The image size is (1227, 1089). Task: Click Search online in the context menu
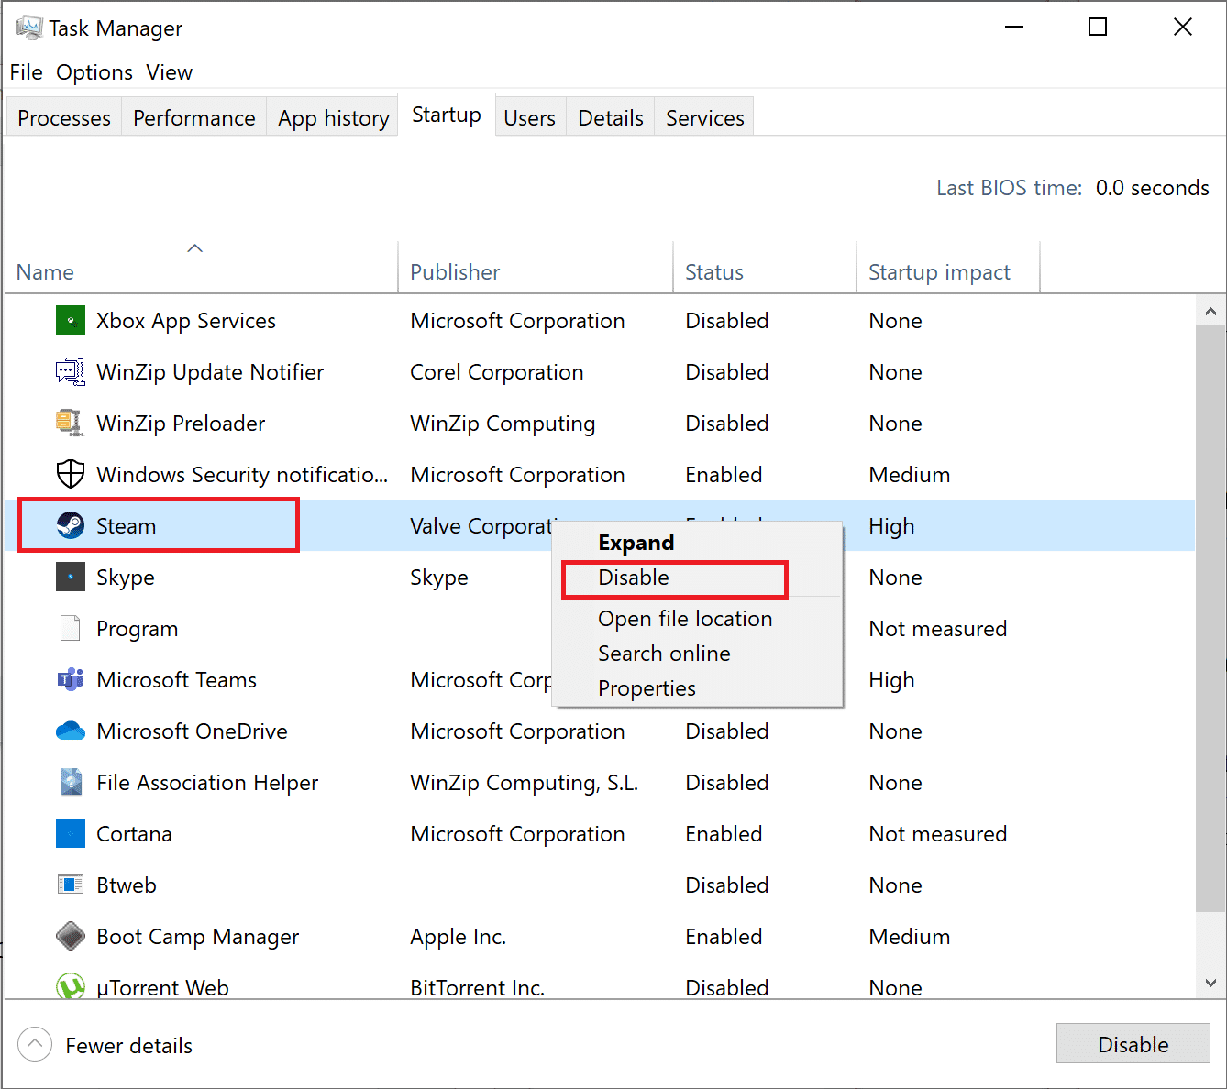[664, 653]
